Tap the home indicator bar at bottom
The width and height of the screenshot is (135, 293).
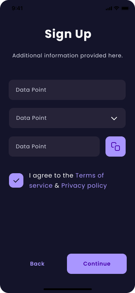68,289
